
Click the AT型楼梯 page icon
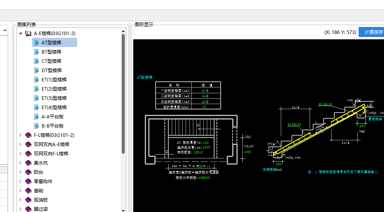(x=36, y=43)
